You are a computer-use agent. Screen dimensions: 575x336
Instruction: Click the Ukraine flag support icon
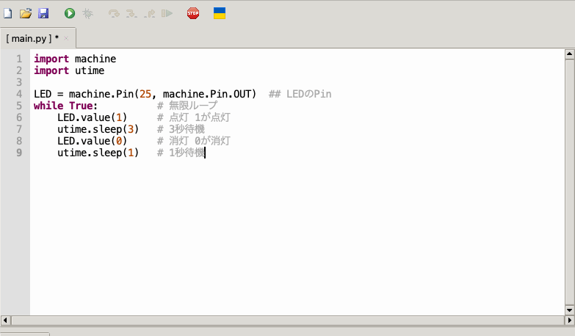tap(220, 13)
